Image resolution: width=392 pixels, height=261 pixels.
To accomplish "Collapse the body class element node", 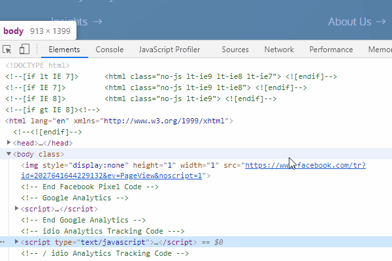I will (x=8, y=153).
